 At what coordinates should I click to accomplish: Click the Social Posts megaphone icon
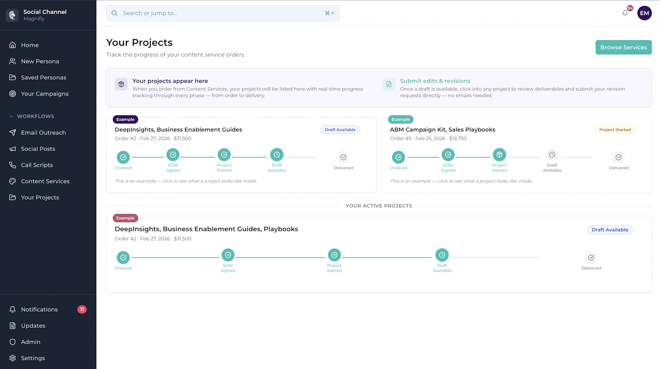click(13, 149)
